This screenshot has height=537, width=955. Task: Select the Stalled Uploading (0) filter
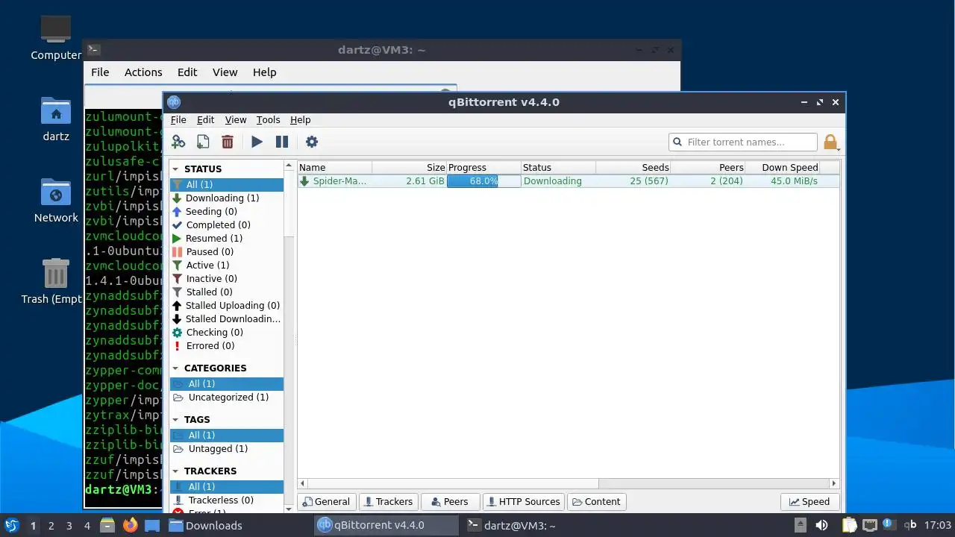click(x=227, y=305)
